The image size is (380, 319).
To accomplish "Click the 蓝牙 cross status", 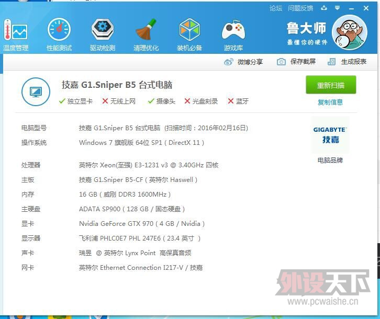I will 239,101.
